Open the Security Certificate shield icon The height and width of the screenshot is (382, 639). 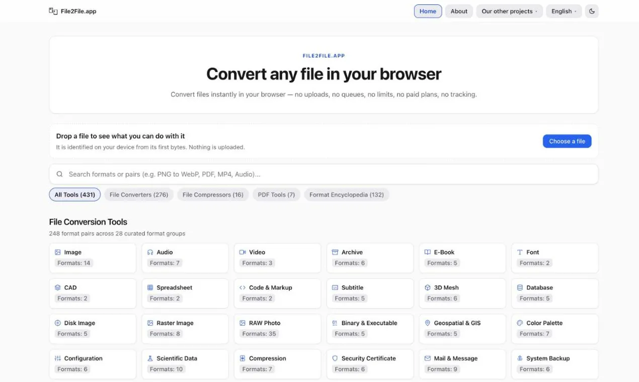[335, 358]
